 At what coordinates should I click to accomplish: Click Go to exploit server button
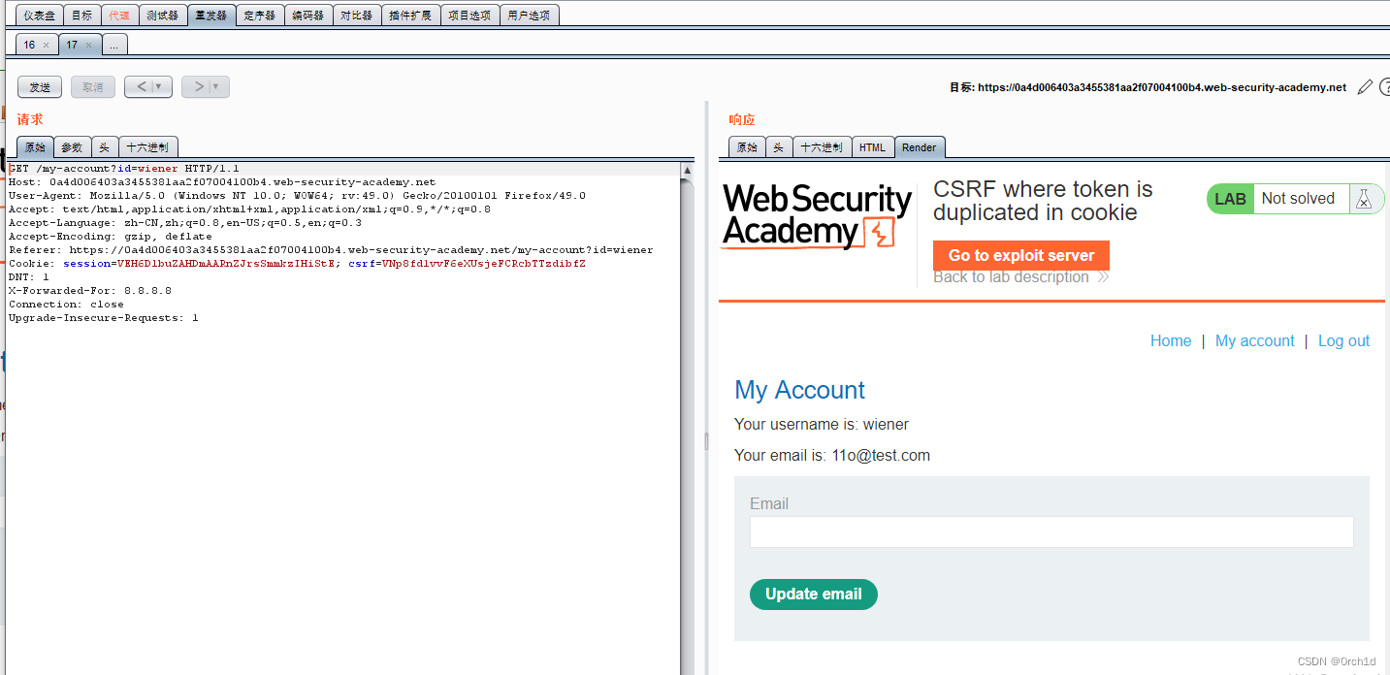(1021, 256)
